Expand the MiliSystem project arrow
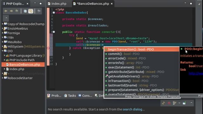The image size is (203, 114). 3,47
